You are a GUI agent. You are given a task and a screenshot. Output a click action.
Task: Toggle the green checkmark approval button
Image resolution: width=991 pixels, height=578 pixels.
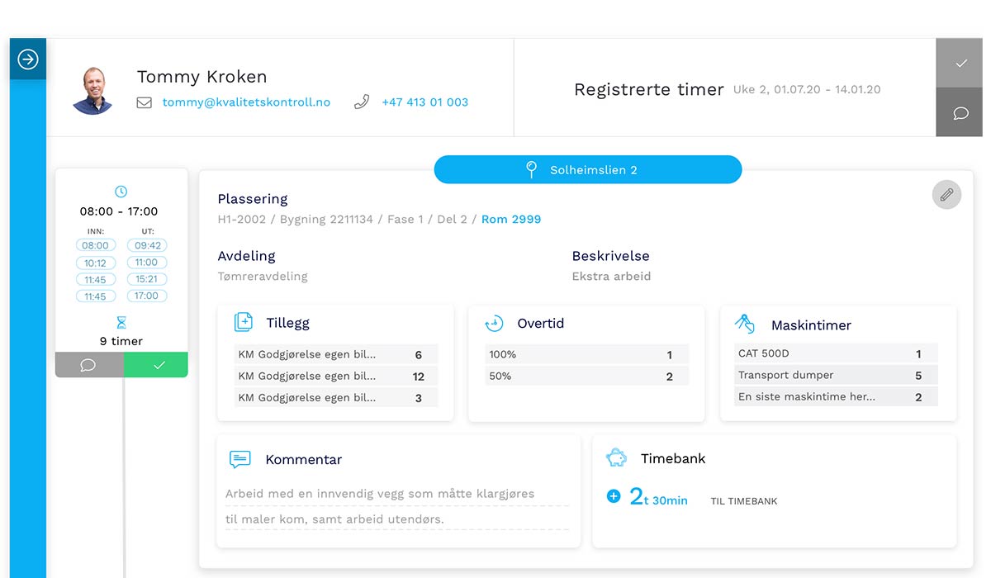pyautogui.click(x=157, y=365)
